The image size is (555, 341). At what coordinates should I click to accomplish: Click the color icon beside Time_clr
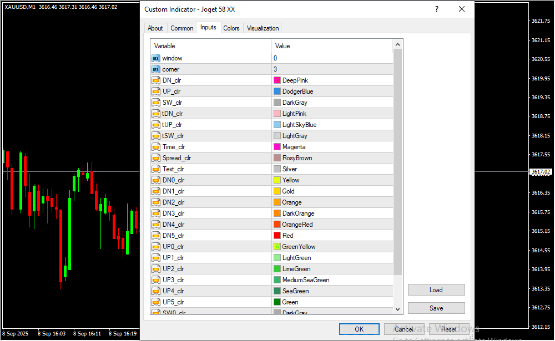(x=155, y=147)
